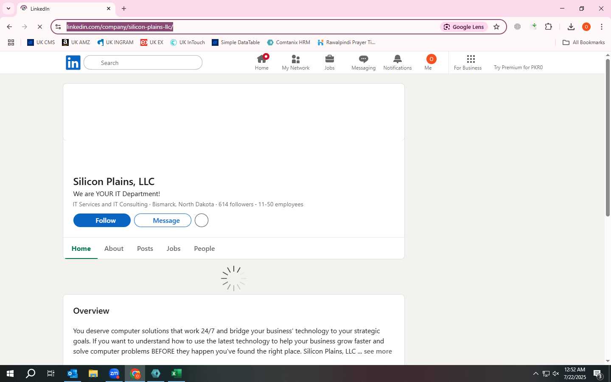The image size is (611, 382).
Task: Open the Windows notification center
Action: pyautogui.click(x=598, y=374)
